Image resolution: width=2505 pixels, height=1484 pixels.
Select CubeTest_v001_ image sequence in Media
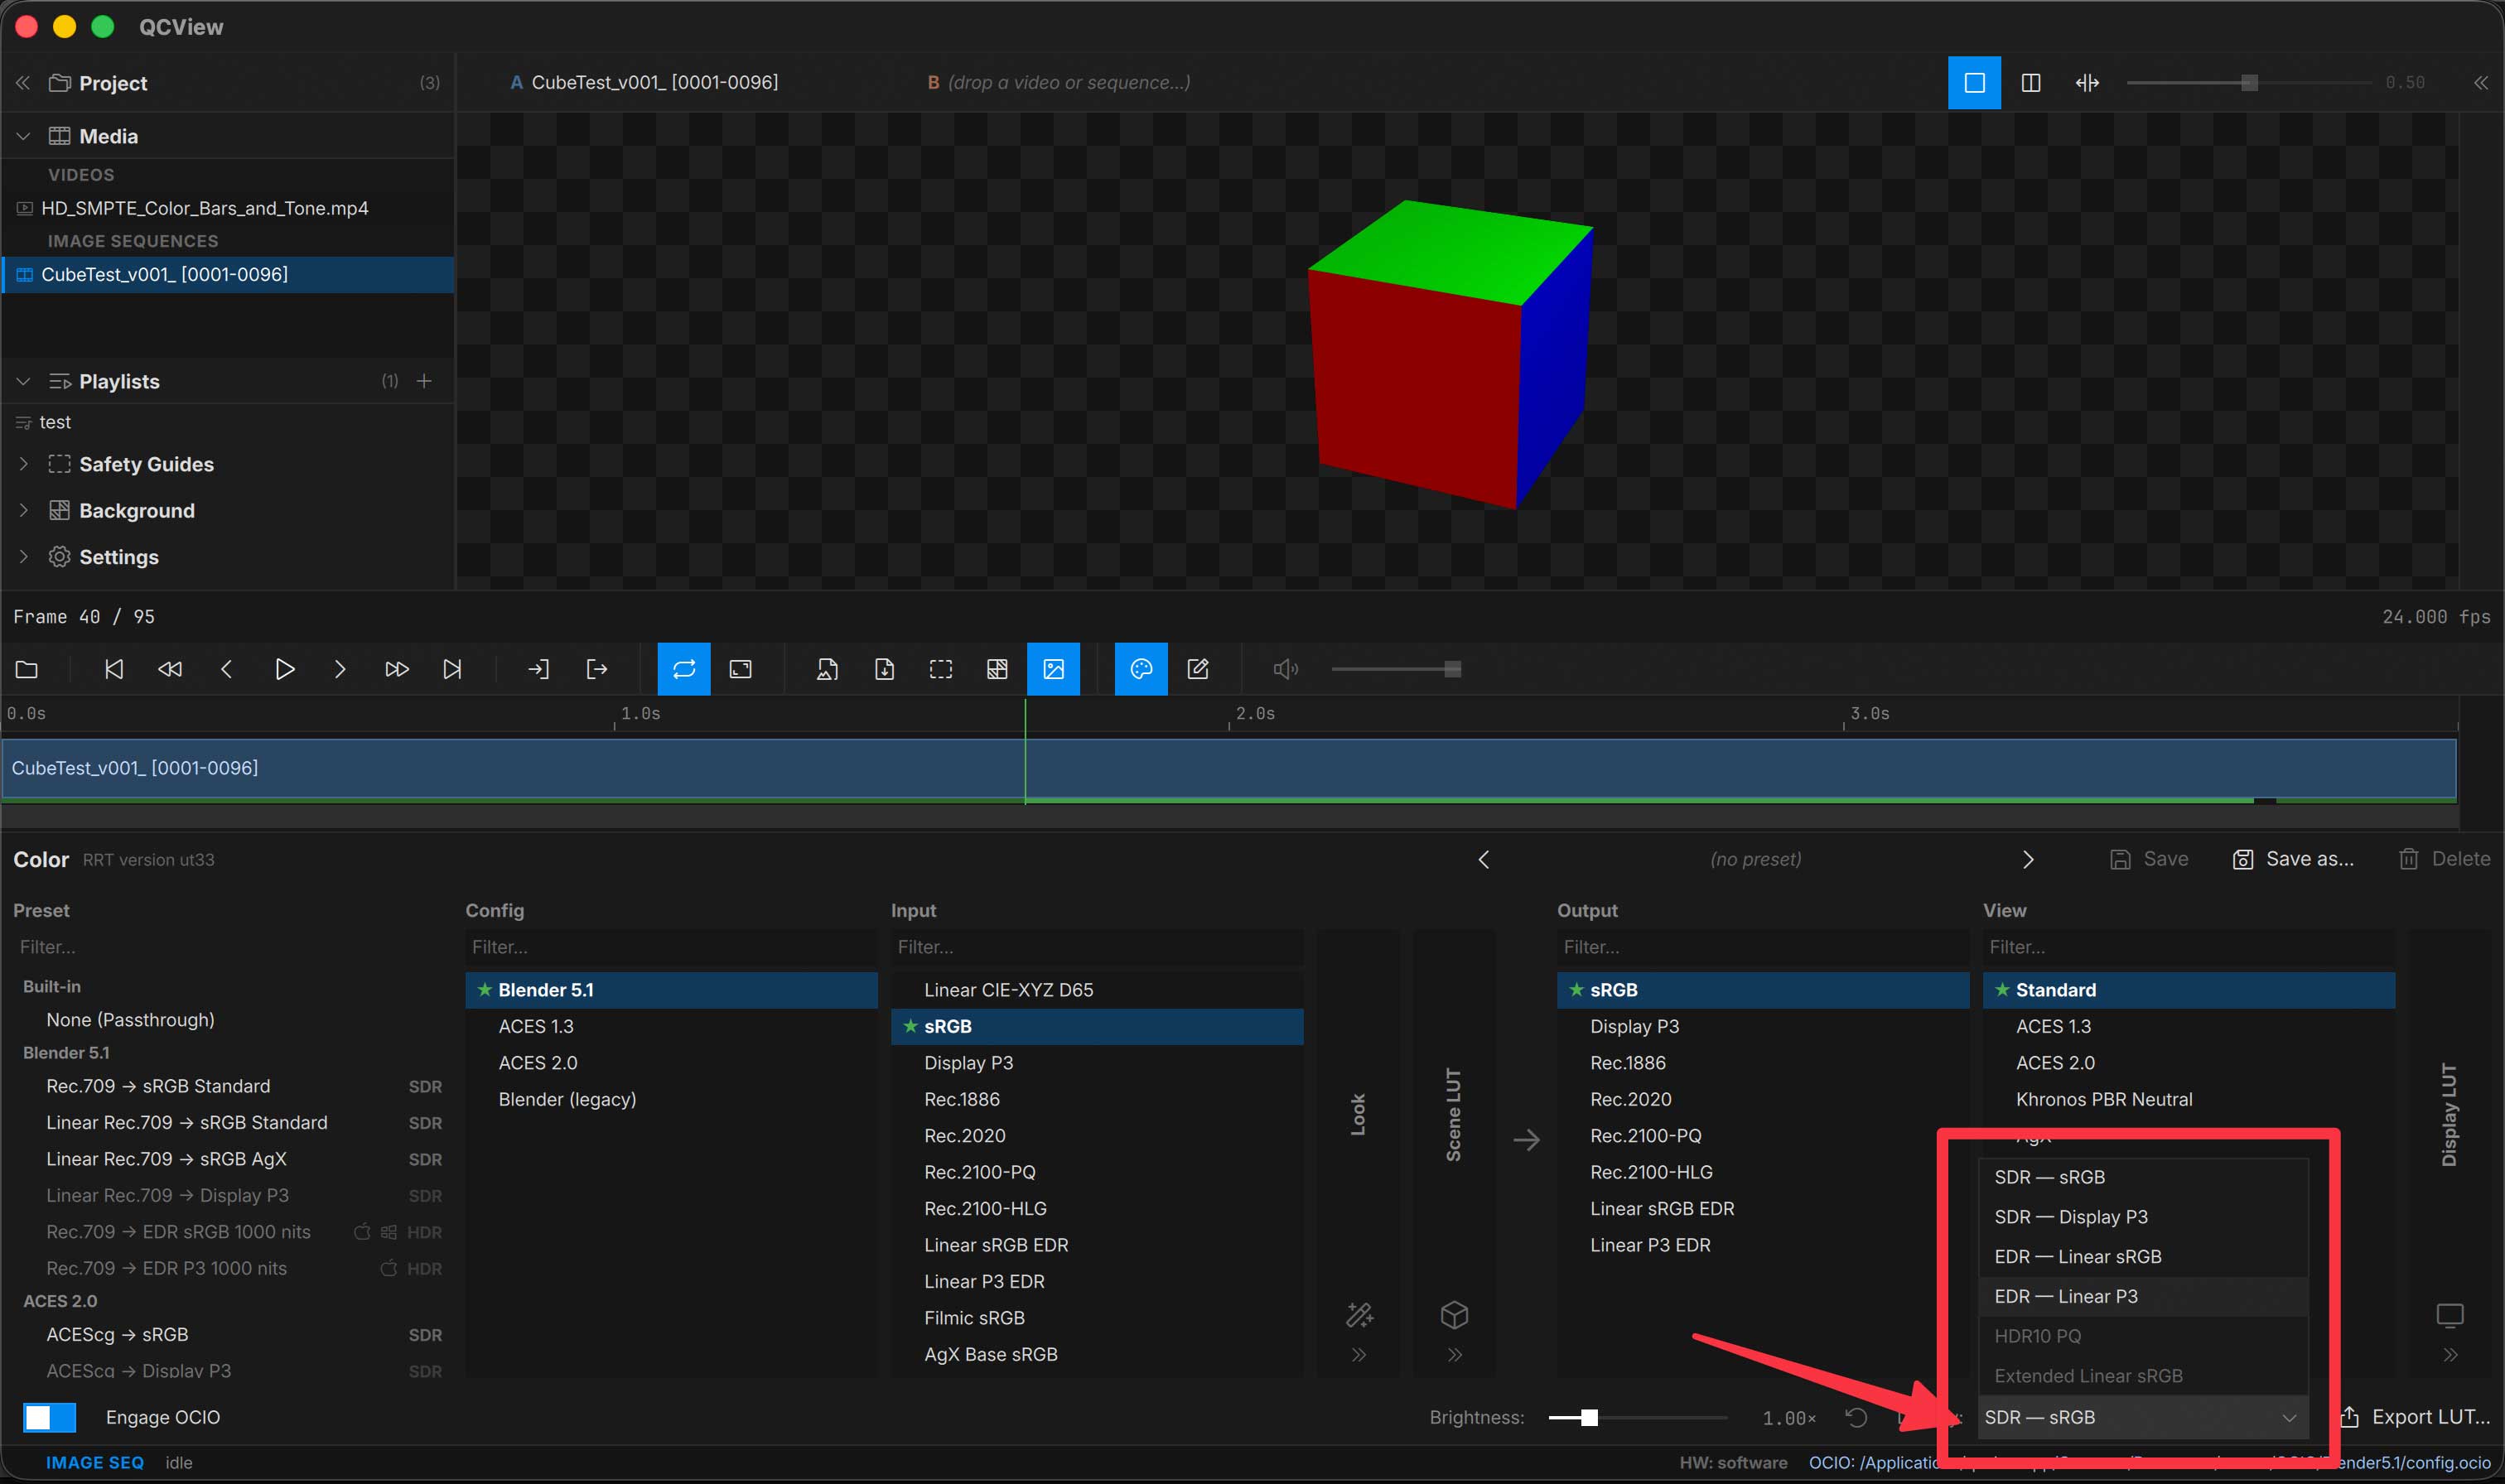228,274
